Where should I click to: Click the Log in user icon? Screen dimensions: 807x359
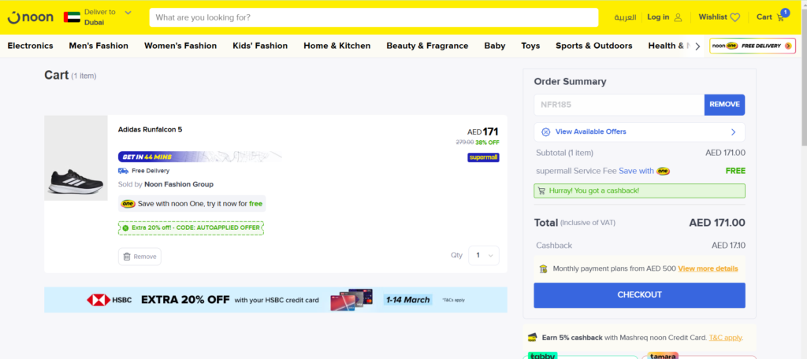pos(678,17)
